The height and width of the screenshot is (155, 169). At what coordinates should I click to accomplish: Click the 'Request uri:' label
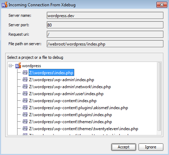[19, 34]
